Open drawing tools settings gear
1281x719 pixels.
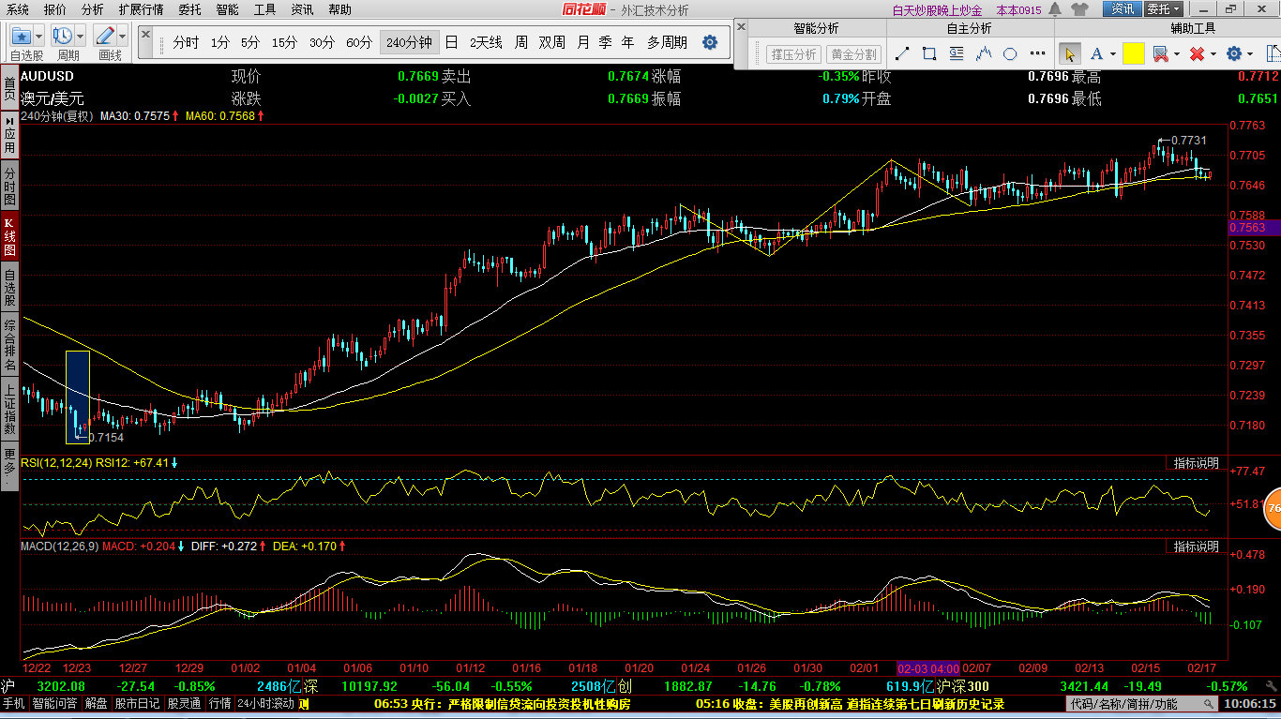(1234, 53)
